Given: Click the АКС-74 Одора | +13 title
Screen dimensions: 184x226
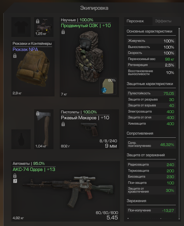Looking at the screenshot, I should pyautogui.click(x=34, y=169).
